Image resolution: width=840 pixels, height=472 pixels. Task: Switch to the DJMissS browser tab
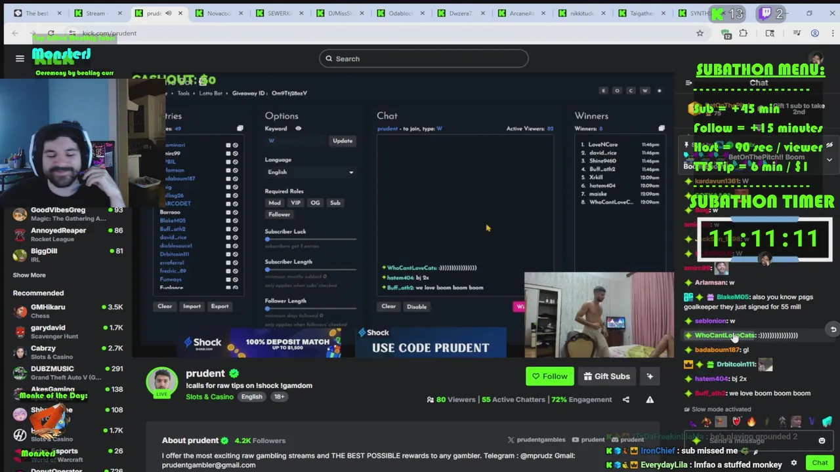[339, 13]
